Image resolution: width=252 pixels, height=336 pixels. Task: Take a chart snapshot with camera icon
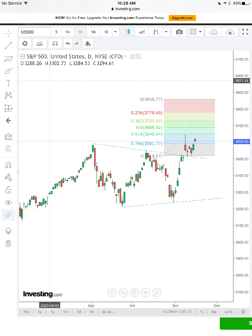[179, 32]
